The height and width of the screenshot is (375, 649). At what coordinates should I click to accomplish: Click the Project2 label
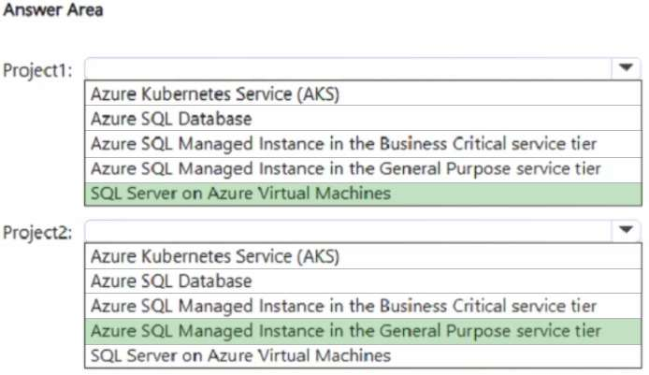38,233
